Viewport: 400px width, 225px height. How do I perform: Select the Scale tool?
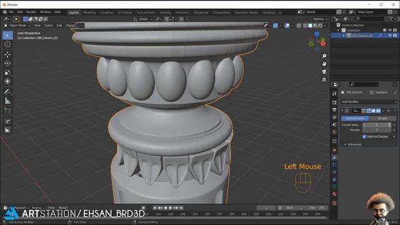click(7, 72)
